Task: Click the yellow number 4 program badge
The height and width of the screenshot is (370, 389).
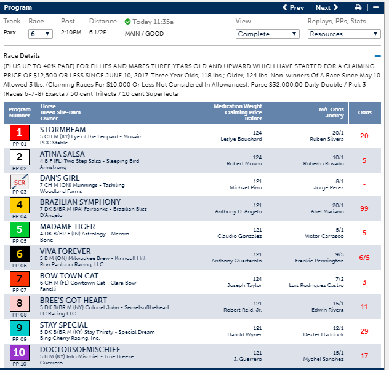Action: [19, 206]
